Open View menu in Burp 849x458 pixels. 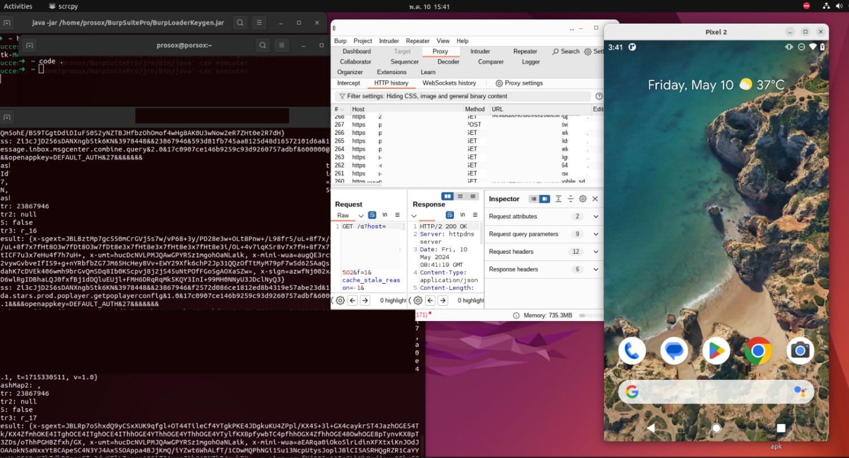coord(443,41)
